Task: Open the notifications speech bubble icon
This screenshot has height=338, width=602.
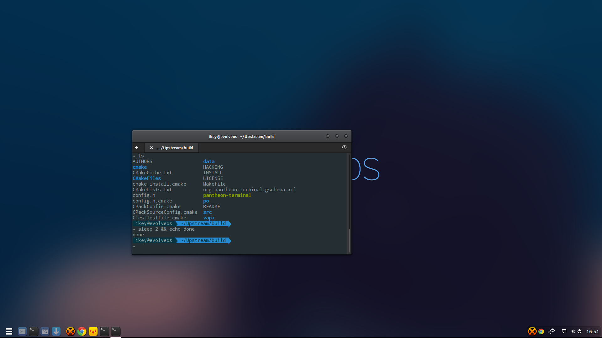Action: pos(564,331)
